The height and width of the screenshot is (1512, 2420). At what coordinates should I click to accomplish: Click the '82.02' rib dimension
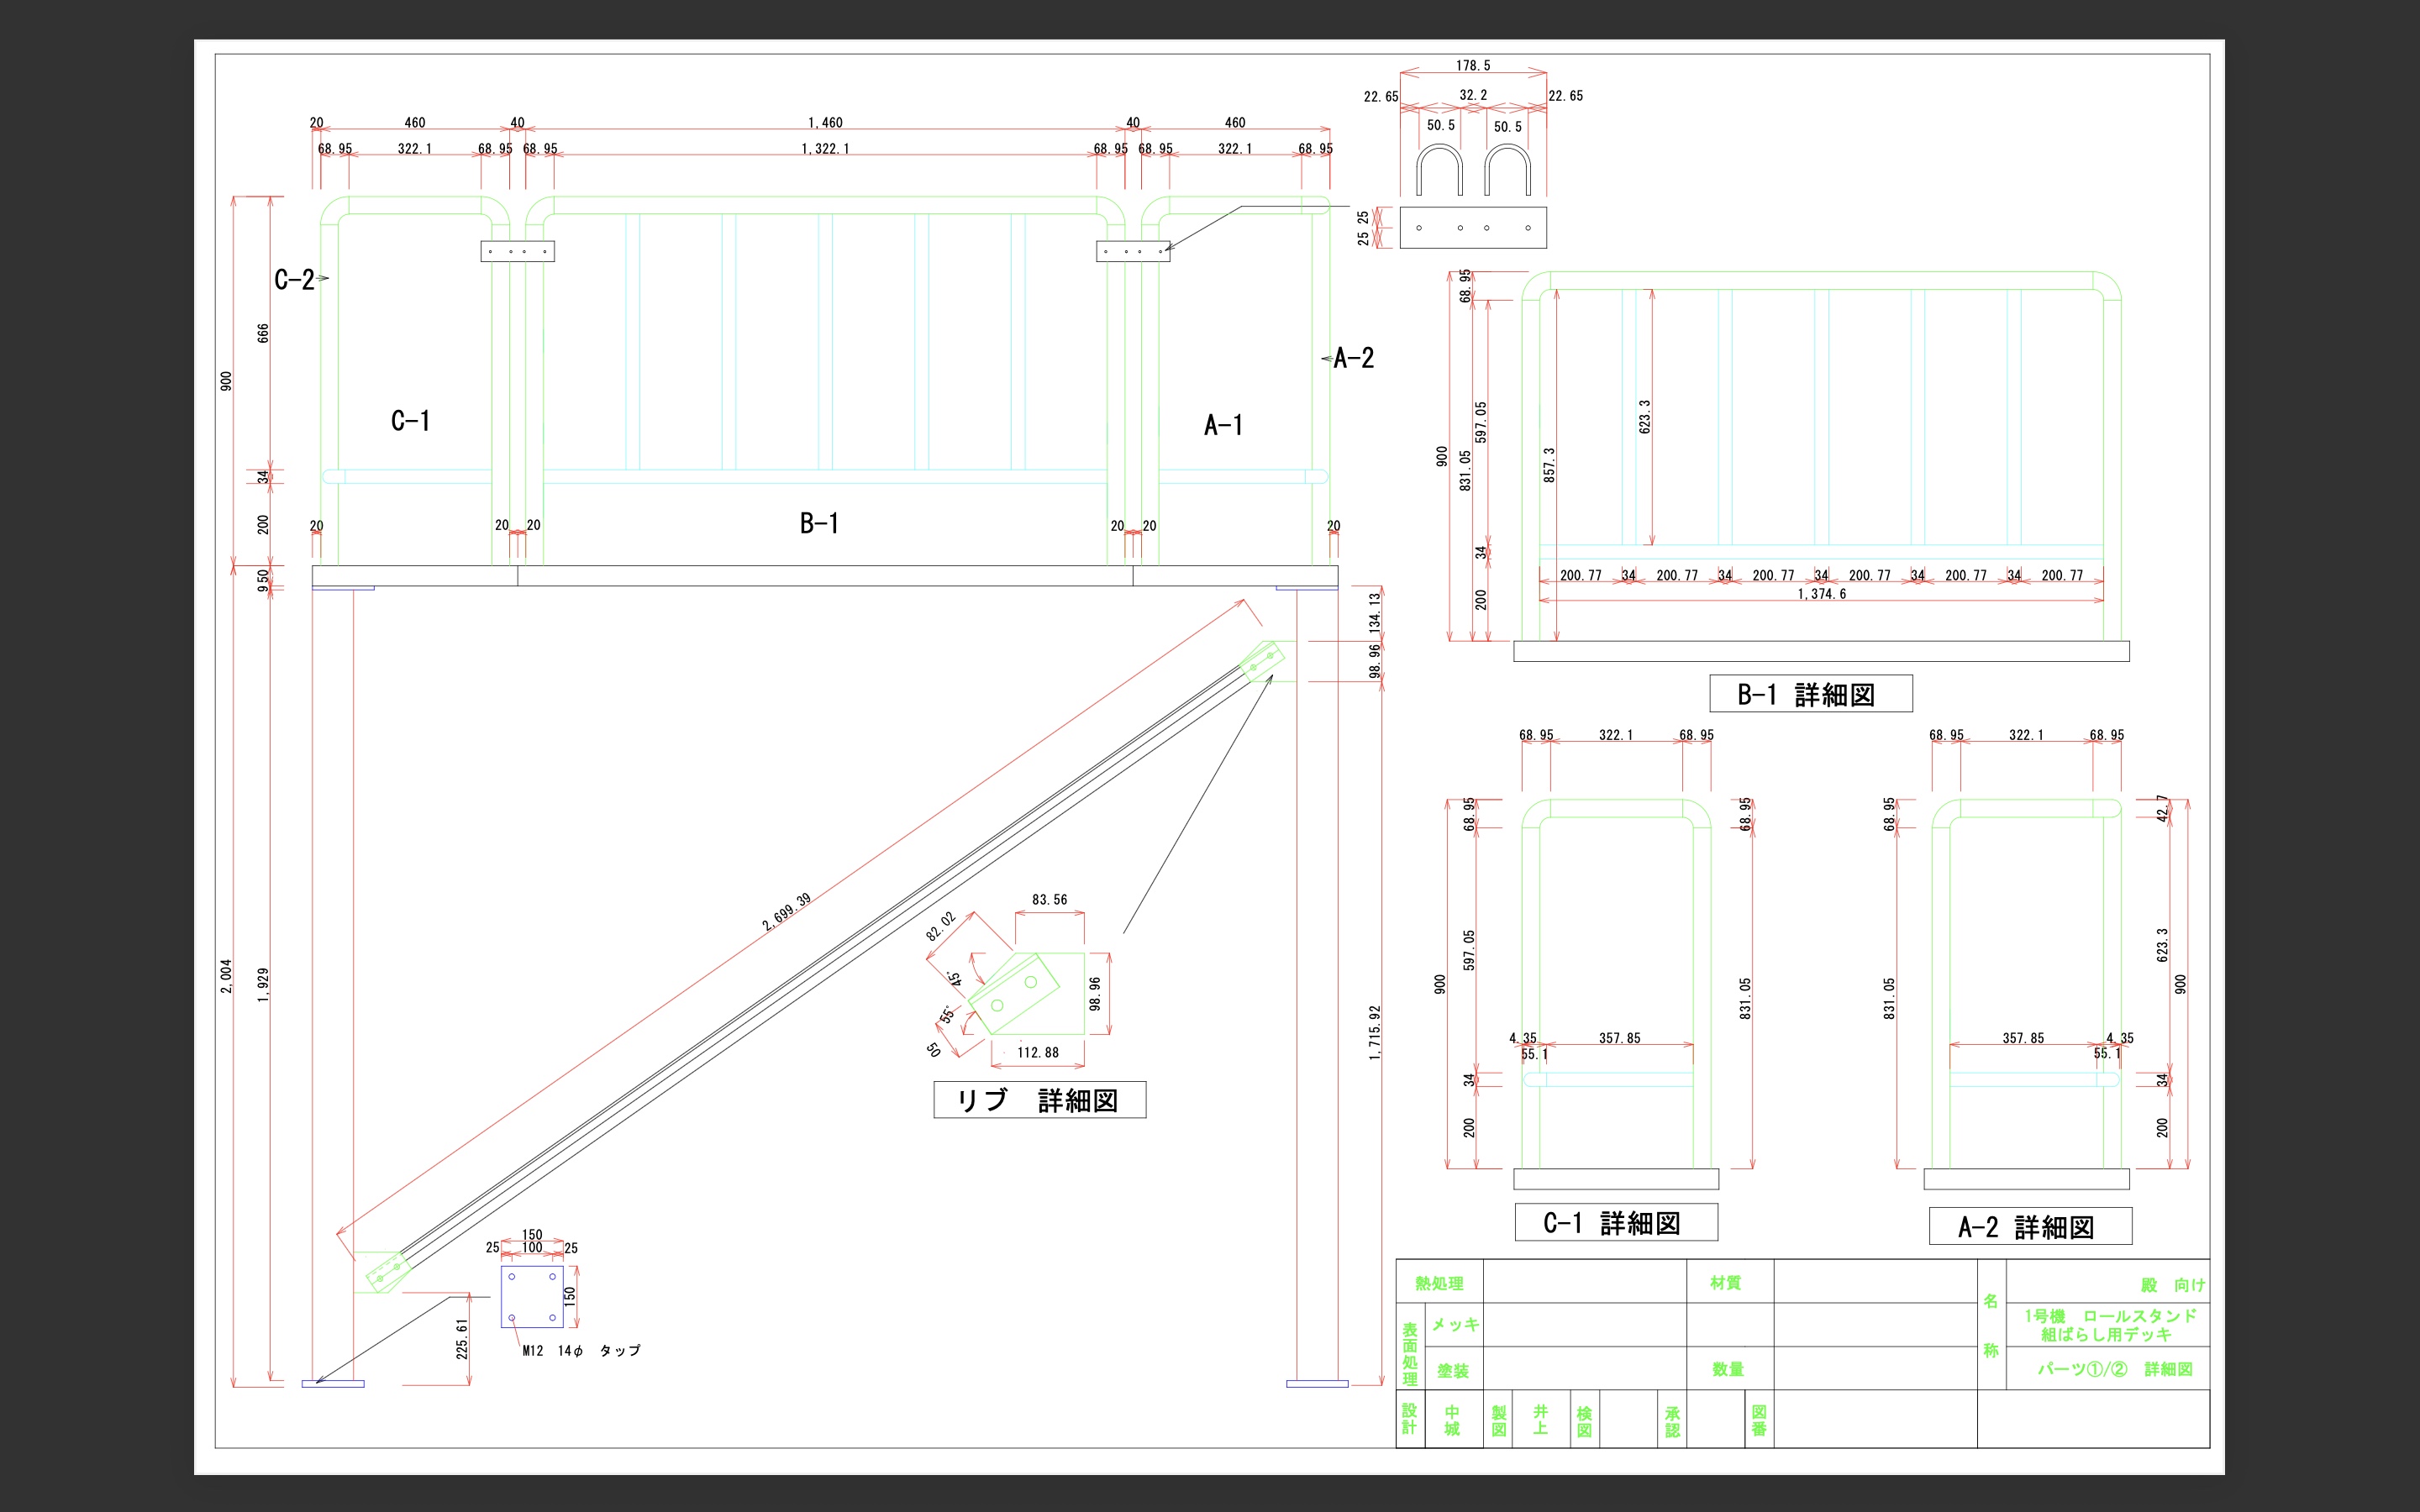pyautogui.click(x=940, y=927)
